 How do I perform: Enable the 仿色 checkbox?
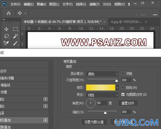[x=123, y=74]
